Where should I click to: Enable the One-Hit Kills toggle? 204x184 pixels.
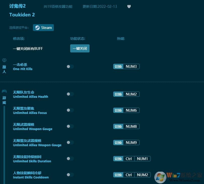coord(70,67)
